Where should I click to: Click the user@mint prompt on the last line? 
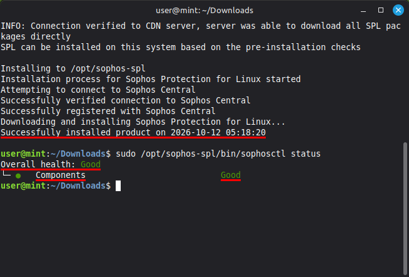[x=24, y=186]
